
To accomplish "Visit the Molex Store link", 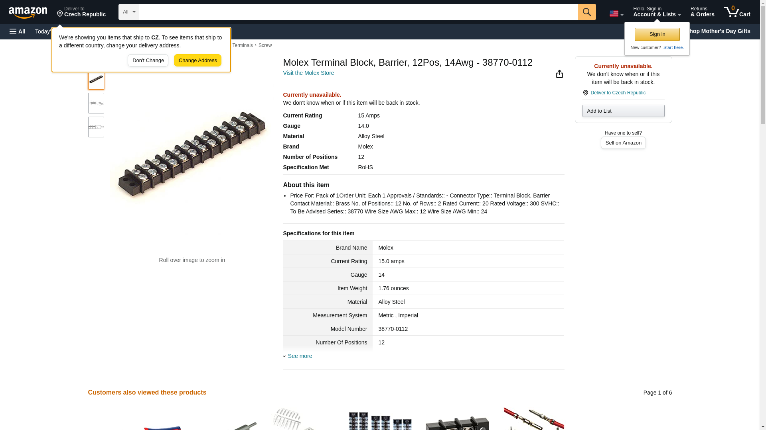I will click(x=308, y=73).
